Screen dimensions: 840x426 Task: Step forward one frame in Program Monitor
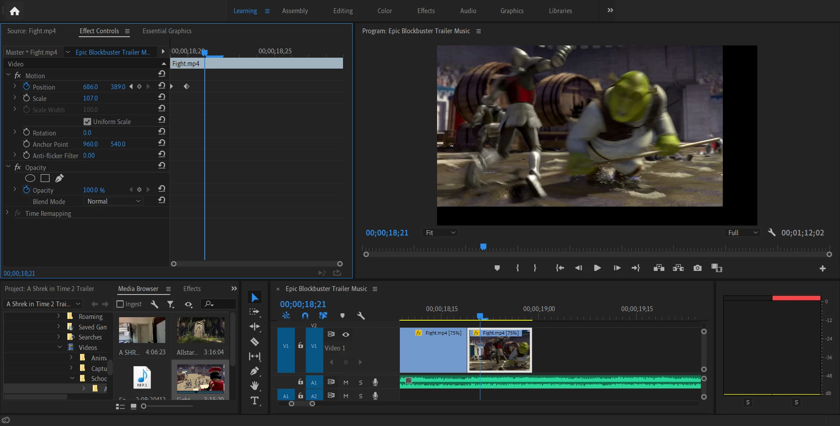click(617, 268)
